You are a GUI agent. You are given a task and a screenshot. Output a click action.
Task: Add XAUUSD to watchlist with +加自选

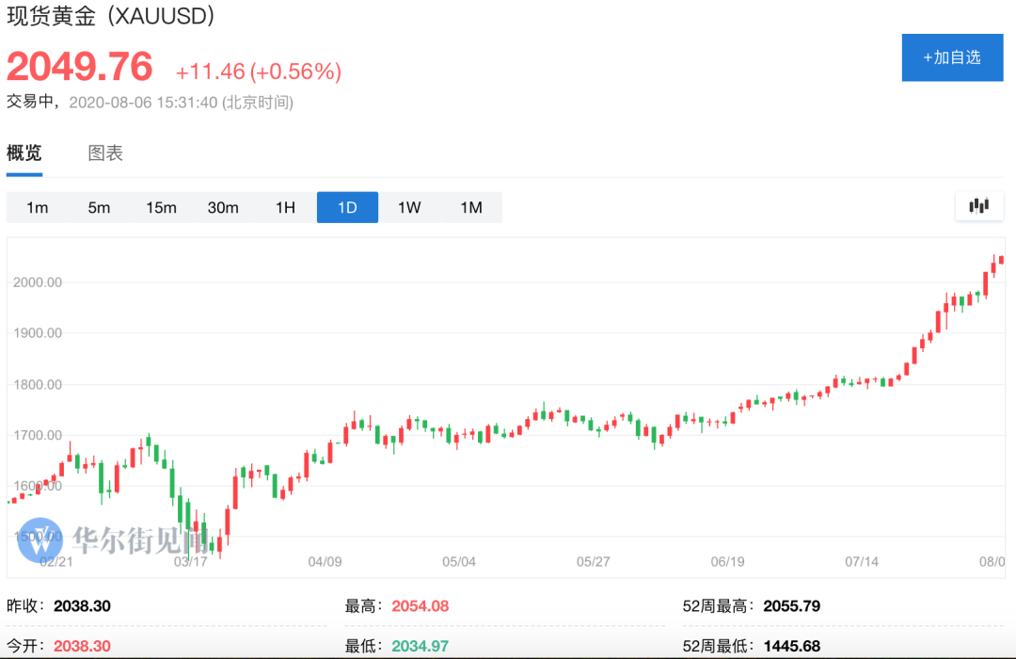point(952,57)
